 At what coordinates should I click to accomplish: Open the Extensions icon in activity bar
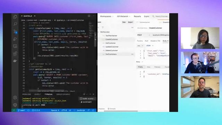click(x=15, y=53)
